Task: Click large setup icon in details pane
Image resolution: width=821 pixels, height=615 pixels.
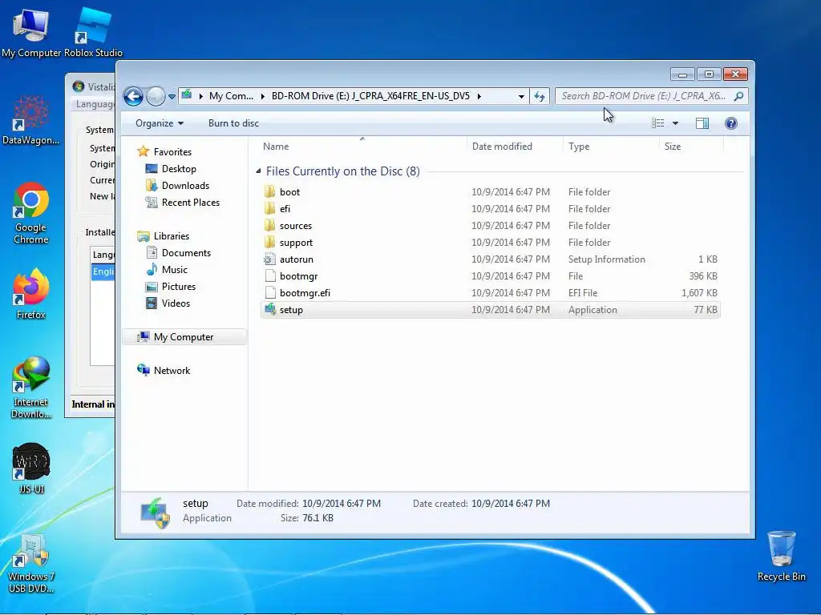Action: click(x=155, y=513)
